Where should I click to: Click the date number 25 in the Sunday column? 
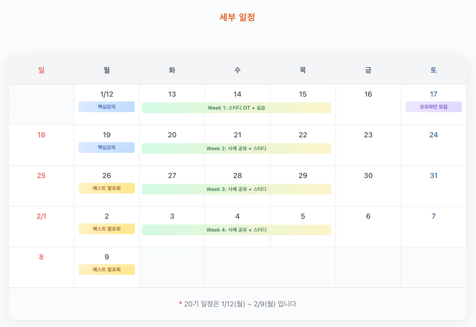(x=41, y=175)
